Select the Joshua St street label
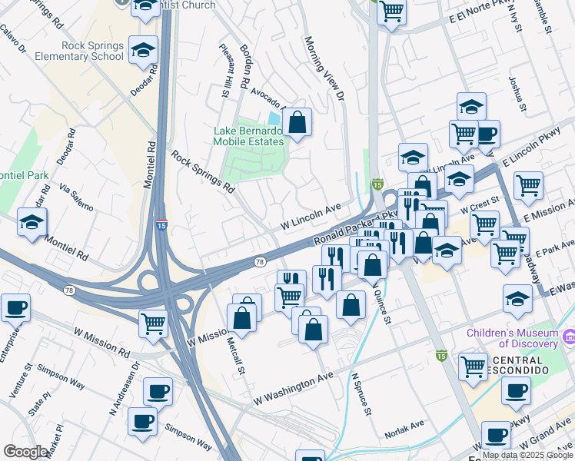The image size is (575, 461). 518,94
